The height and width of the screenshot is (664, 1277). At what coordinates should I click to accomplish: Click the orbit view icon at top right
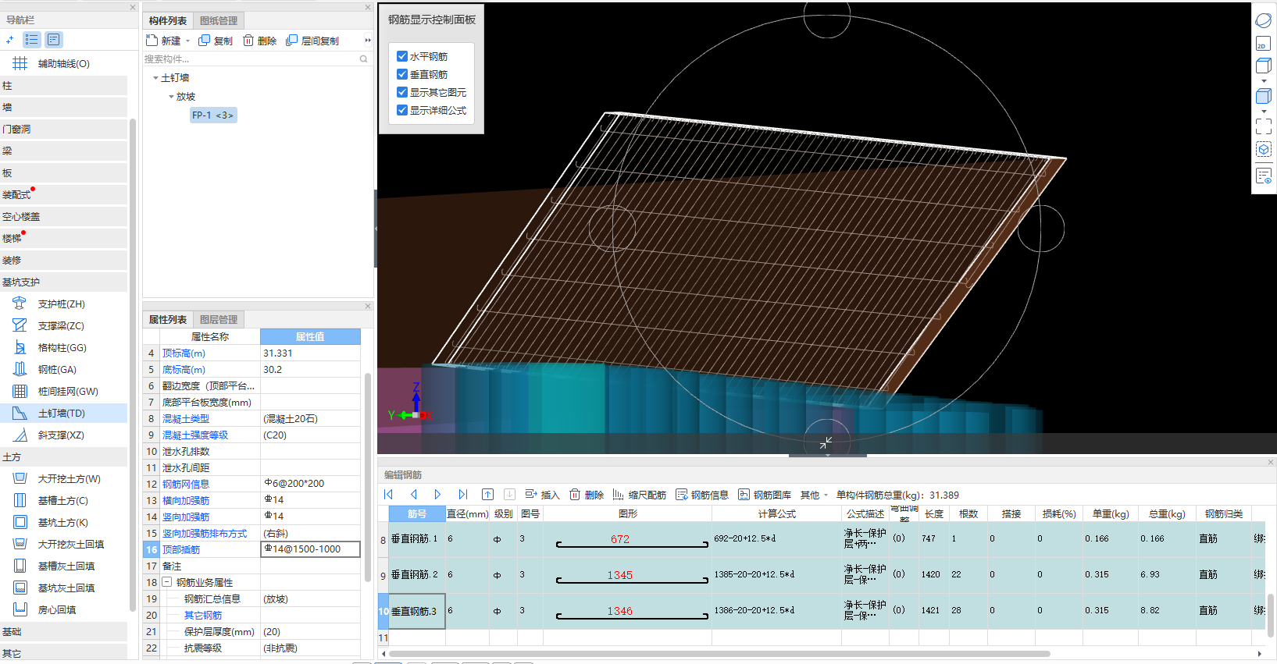[1263, 20]
